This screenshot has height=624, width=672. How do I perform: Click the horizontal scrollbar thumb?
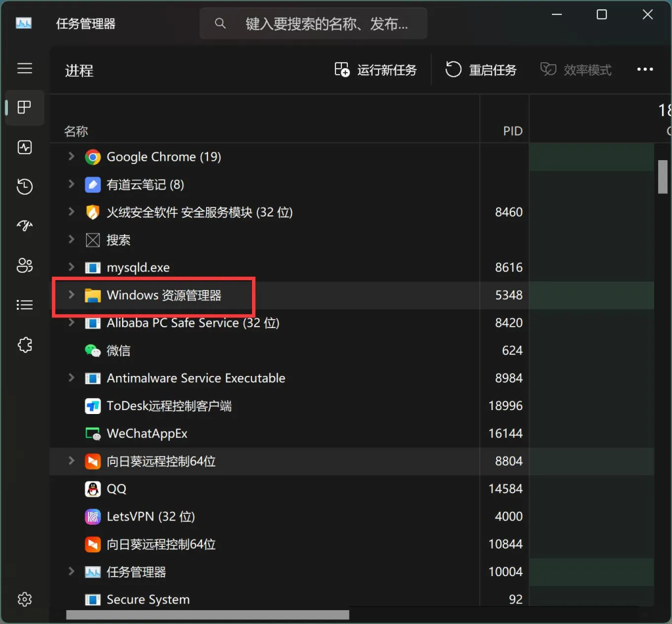point(207,615)
